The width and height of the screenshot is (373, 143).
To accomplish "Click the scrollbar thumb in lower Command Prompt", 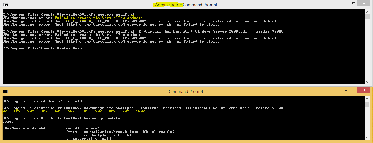I will (367, 105).
